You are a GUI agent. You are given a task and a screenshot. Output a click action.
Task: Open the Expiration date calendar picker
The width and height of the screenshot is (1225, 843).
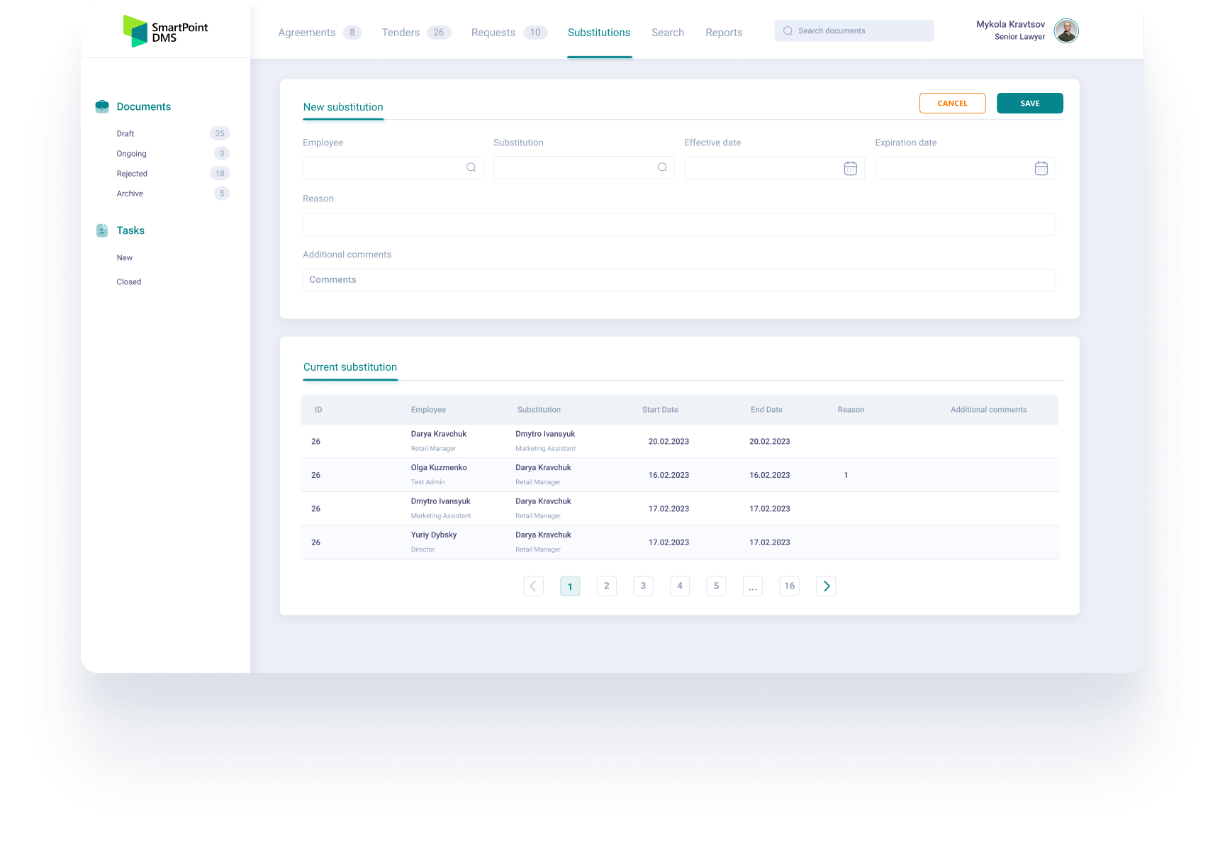(1041, 168)
